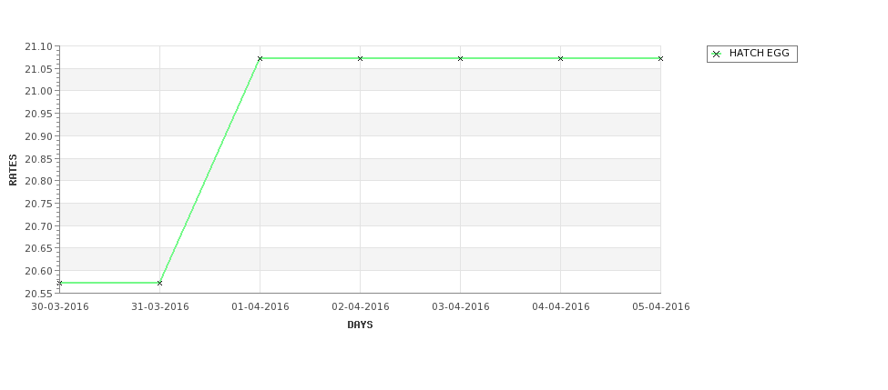Select the 04-04-2016 data point marker
The width and height of the screenshot is (888, 390).
561,59
